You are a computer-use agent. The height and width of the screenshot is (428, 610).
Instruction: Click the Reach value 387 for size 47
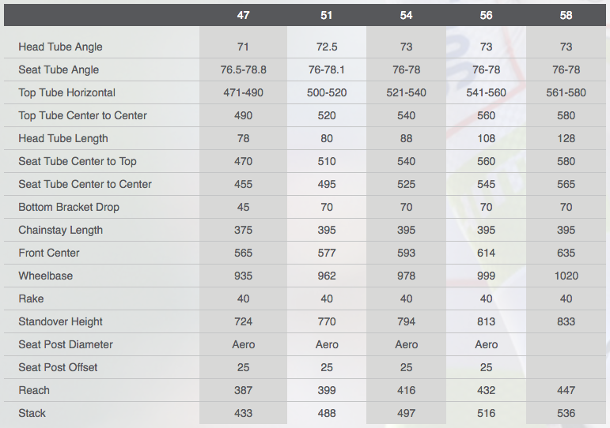[244, 390]
